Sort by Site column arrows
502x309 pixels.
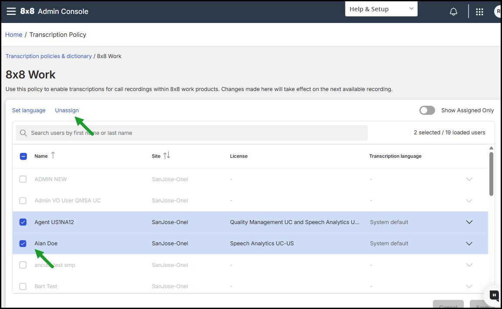167,156
